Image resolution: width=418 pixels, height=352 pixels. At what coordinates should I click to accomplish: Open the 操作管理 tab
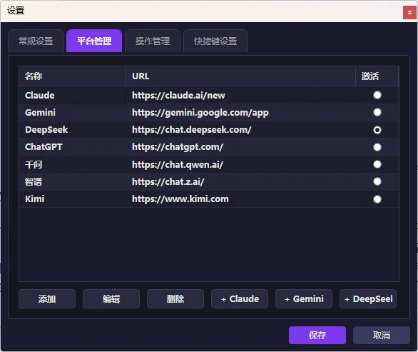[153, 41]
